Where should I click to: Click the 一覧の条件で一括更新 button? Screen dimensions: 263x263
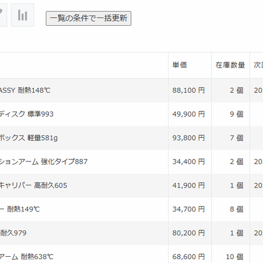(89, 18)
